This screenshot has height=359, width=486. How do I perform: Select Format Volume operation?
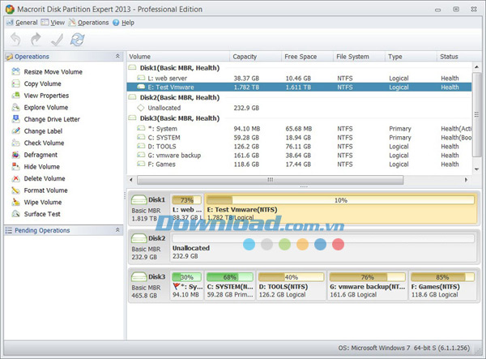point(40,190)
